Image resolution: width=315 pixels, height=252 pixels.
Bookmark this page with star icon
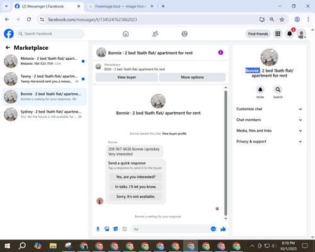[282, 20]
